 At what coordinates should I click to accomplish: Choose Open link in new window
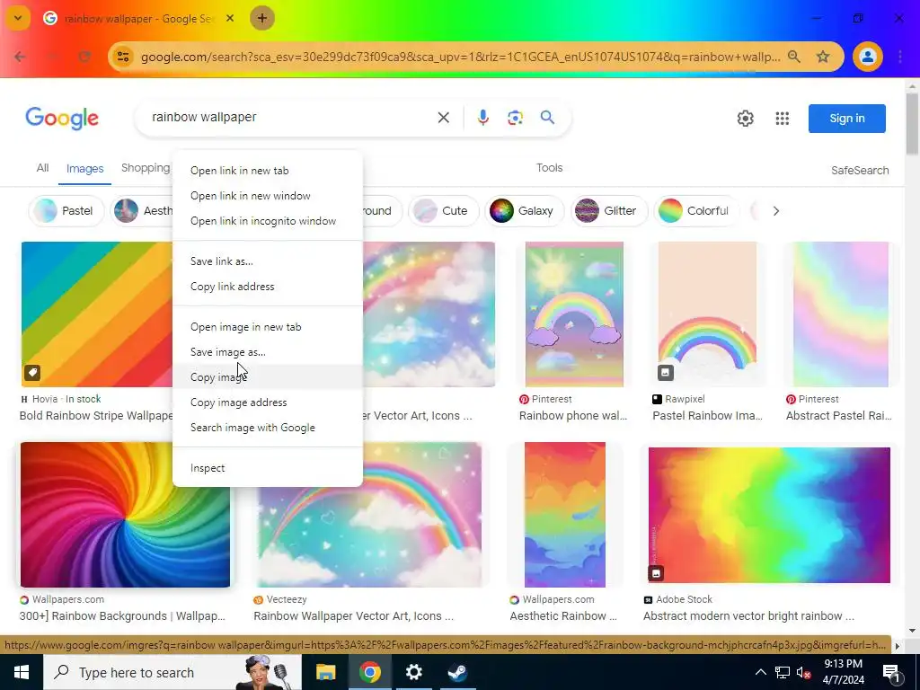(x=268, y=196)
